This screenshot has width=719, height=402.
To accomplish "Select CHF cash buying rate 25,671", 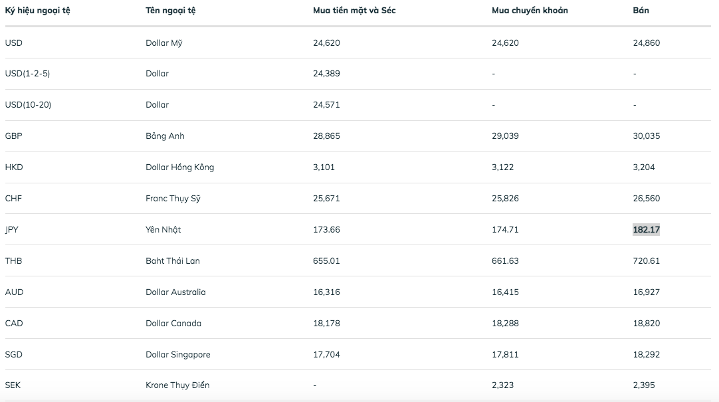I will click(x=326, y=199).
